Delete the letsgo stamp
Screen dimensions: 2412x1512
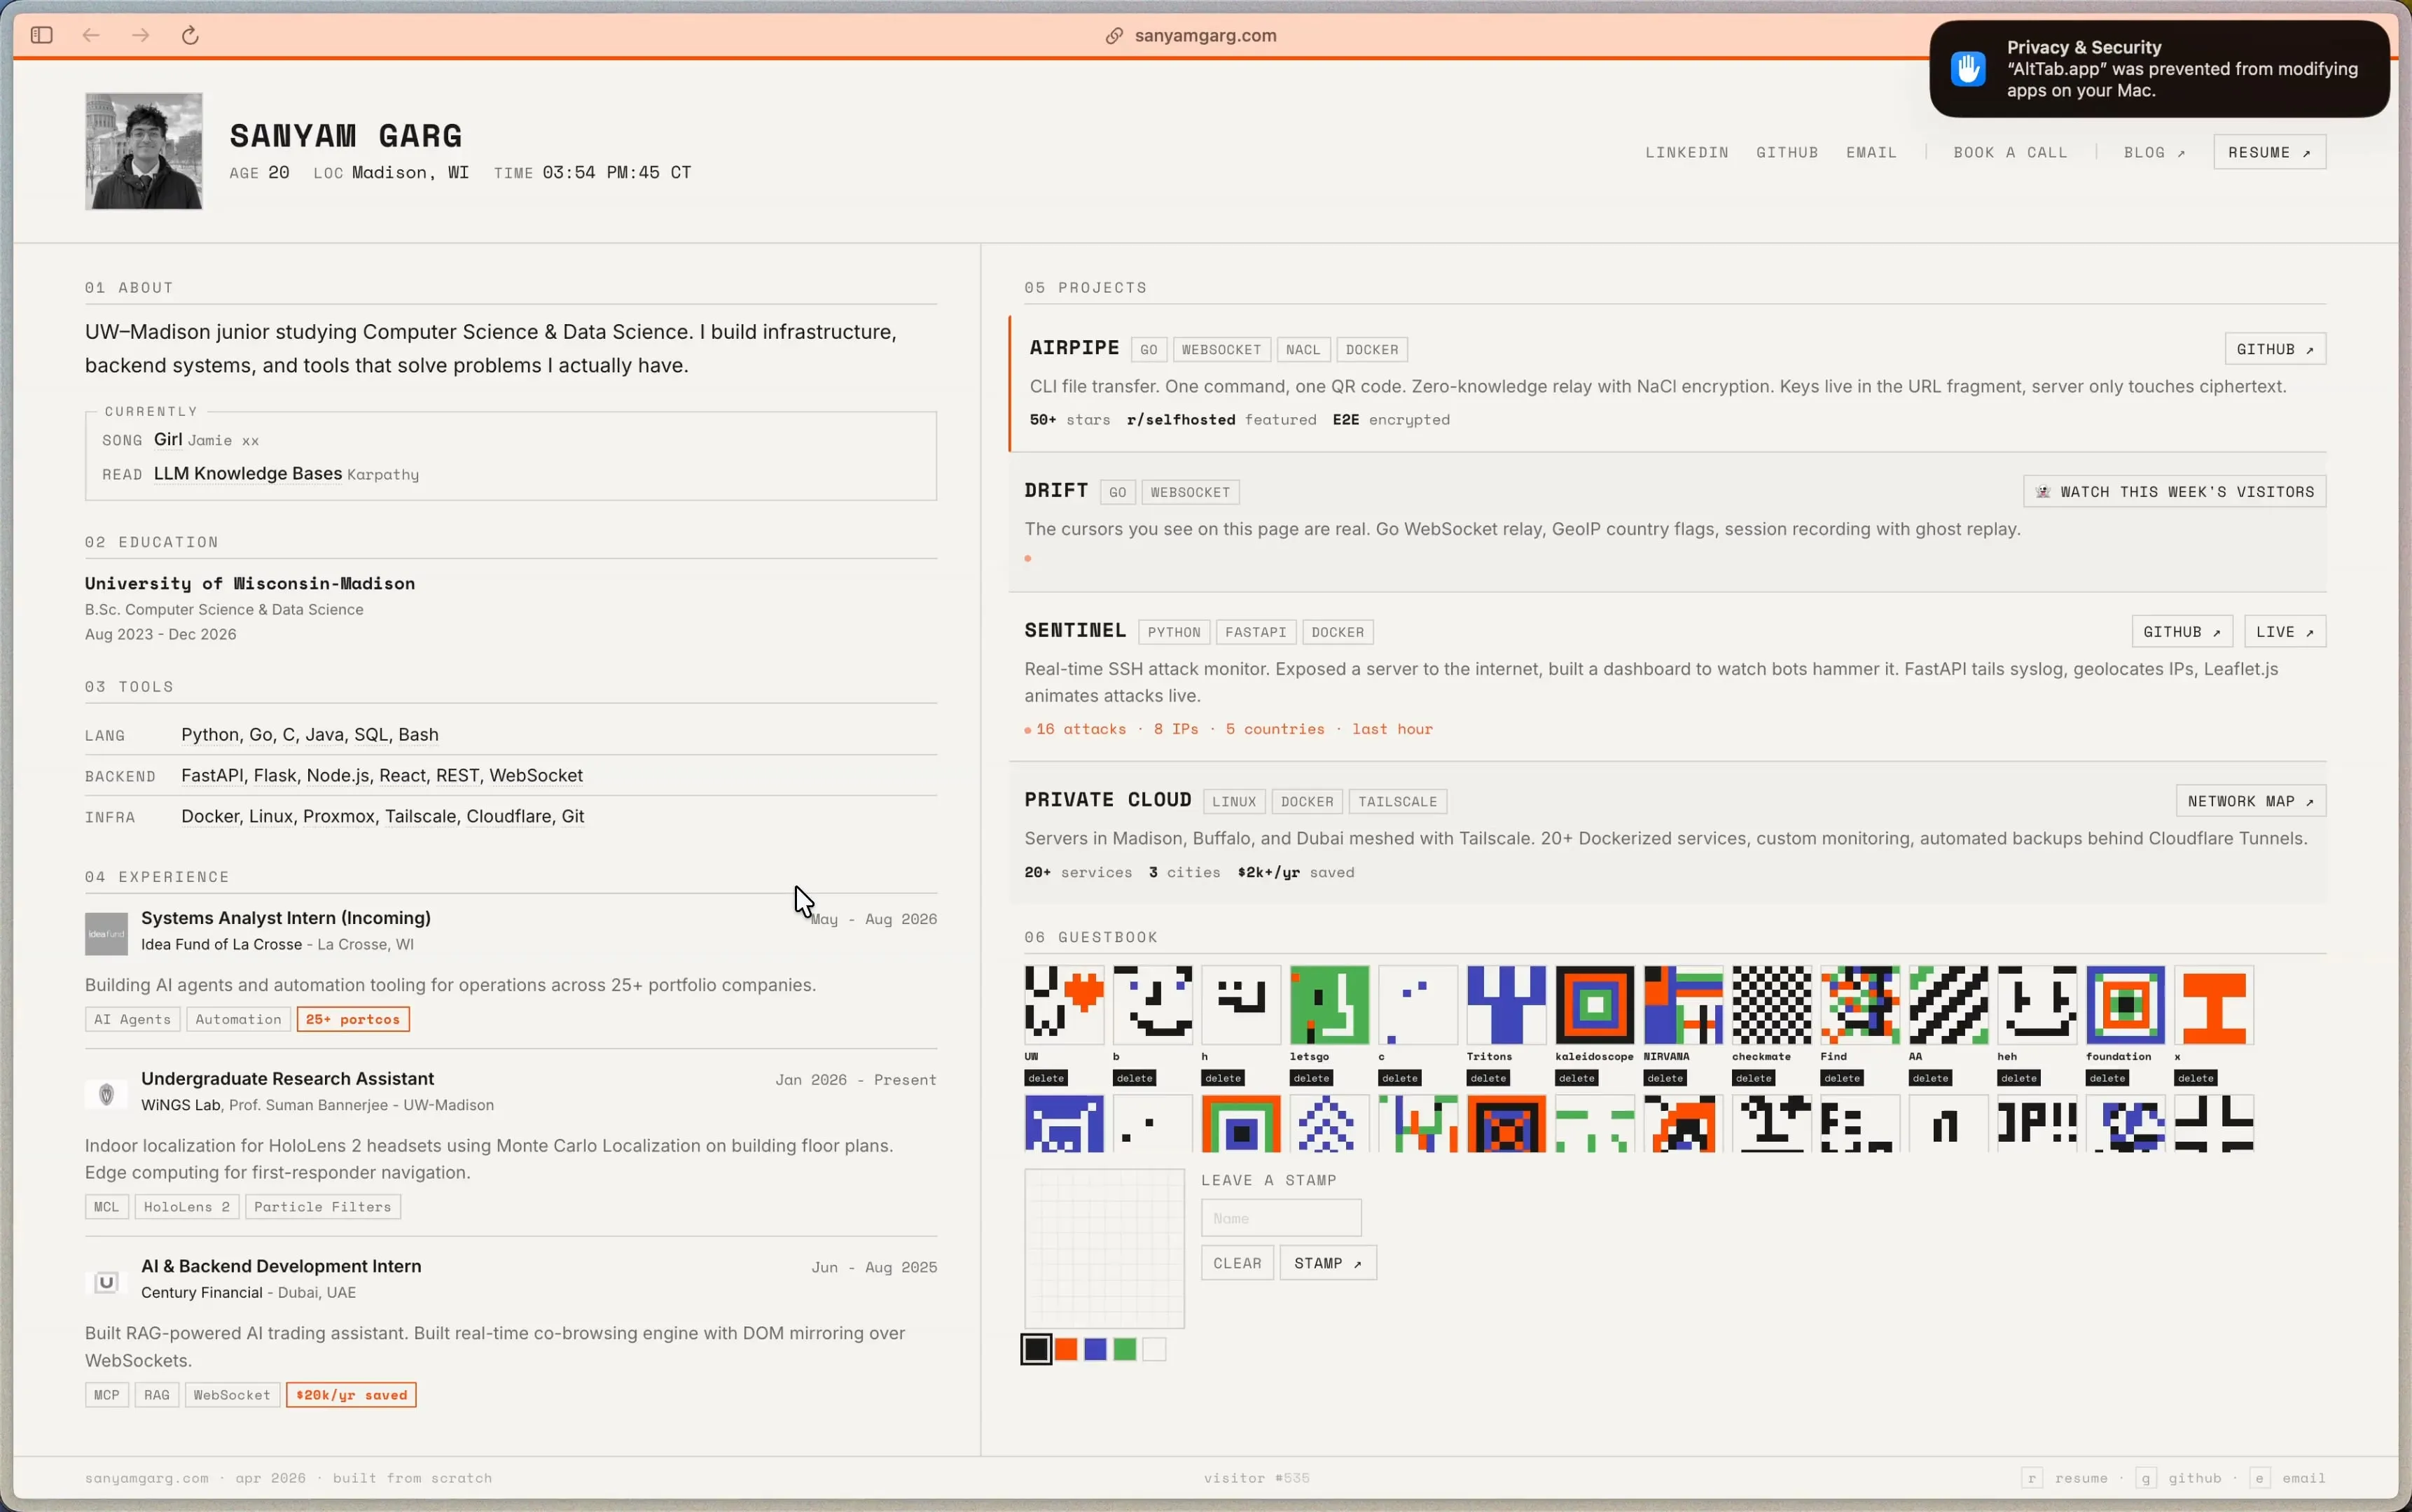(x=1312, y=1078)
